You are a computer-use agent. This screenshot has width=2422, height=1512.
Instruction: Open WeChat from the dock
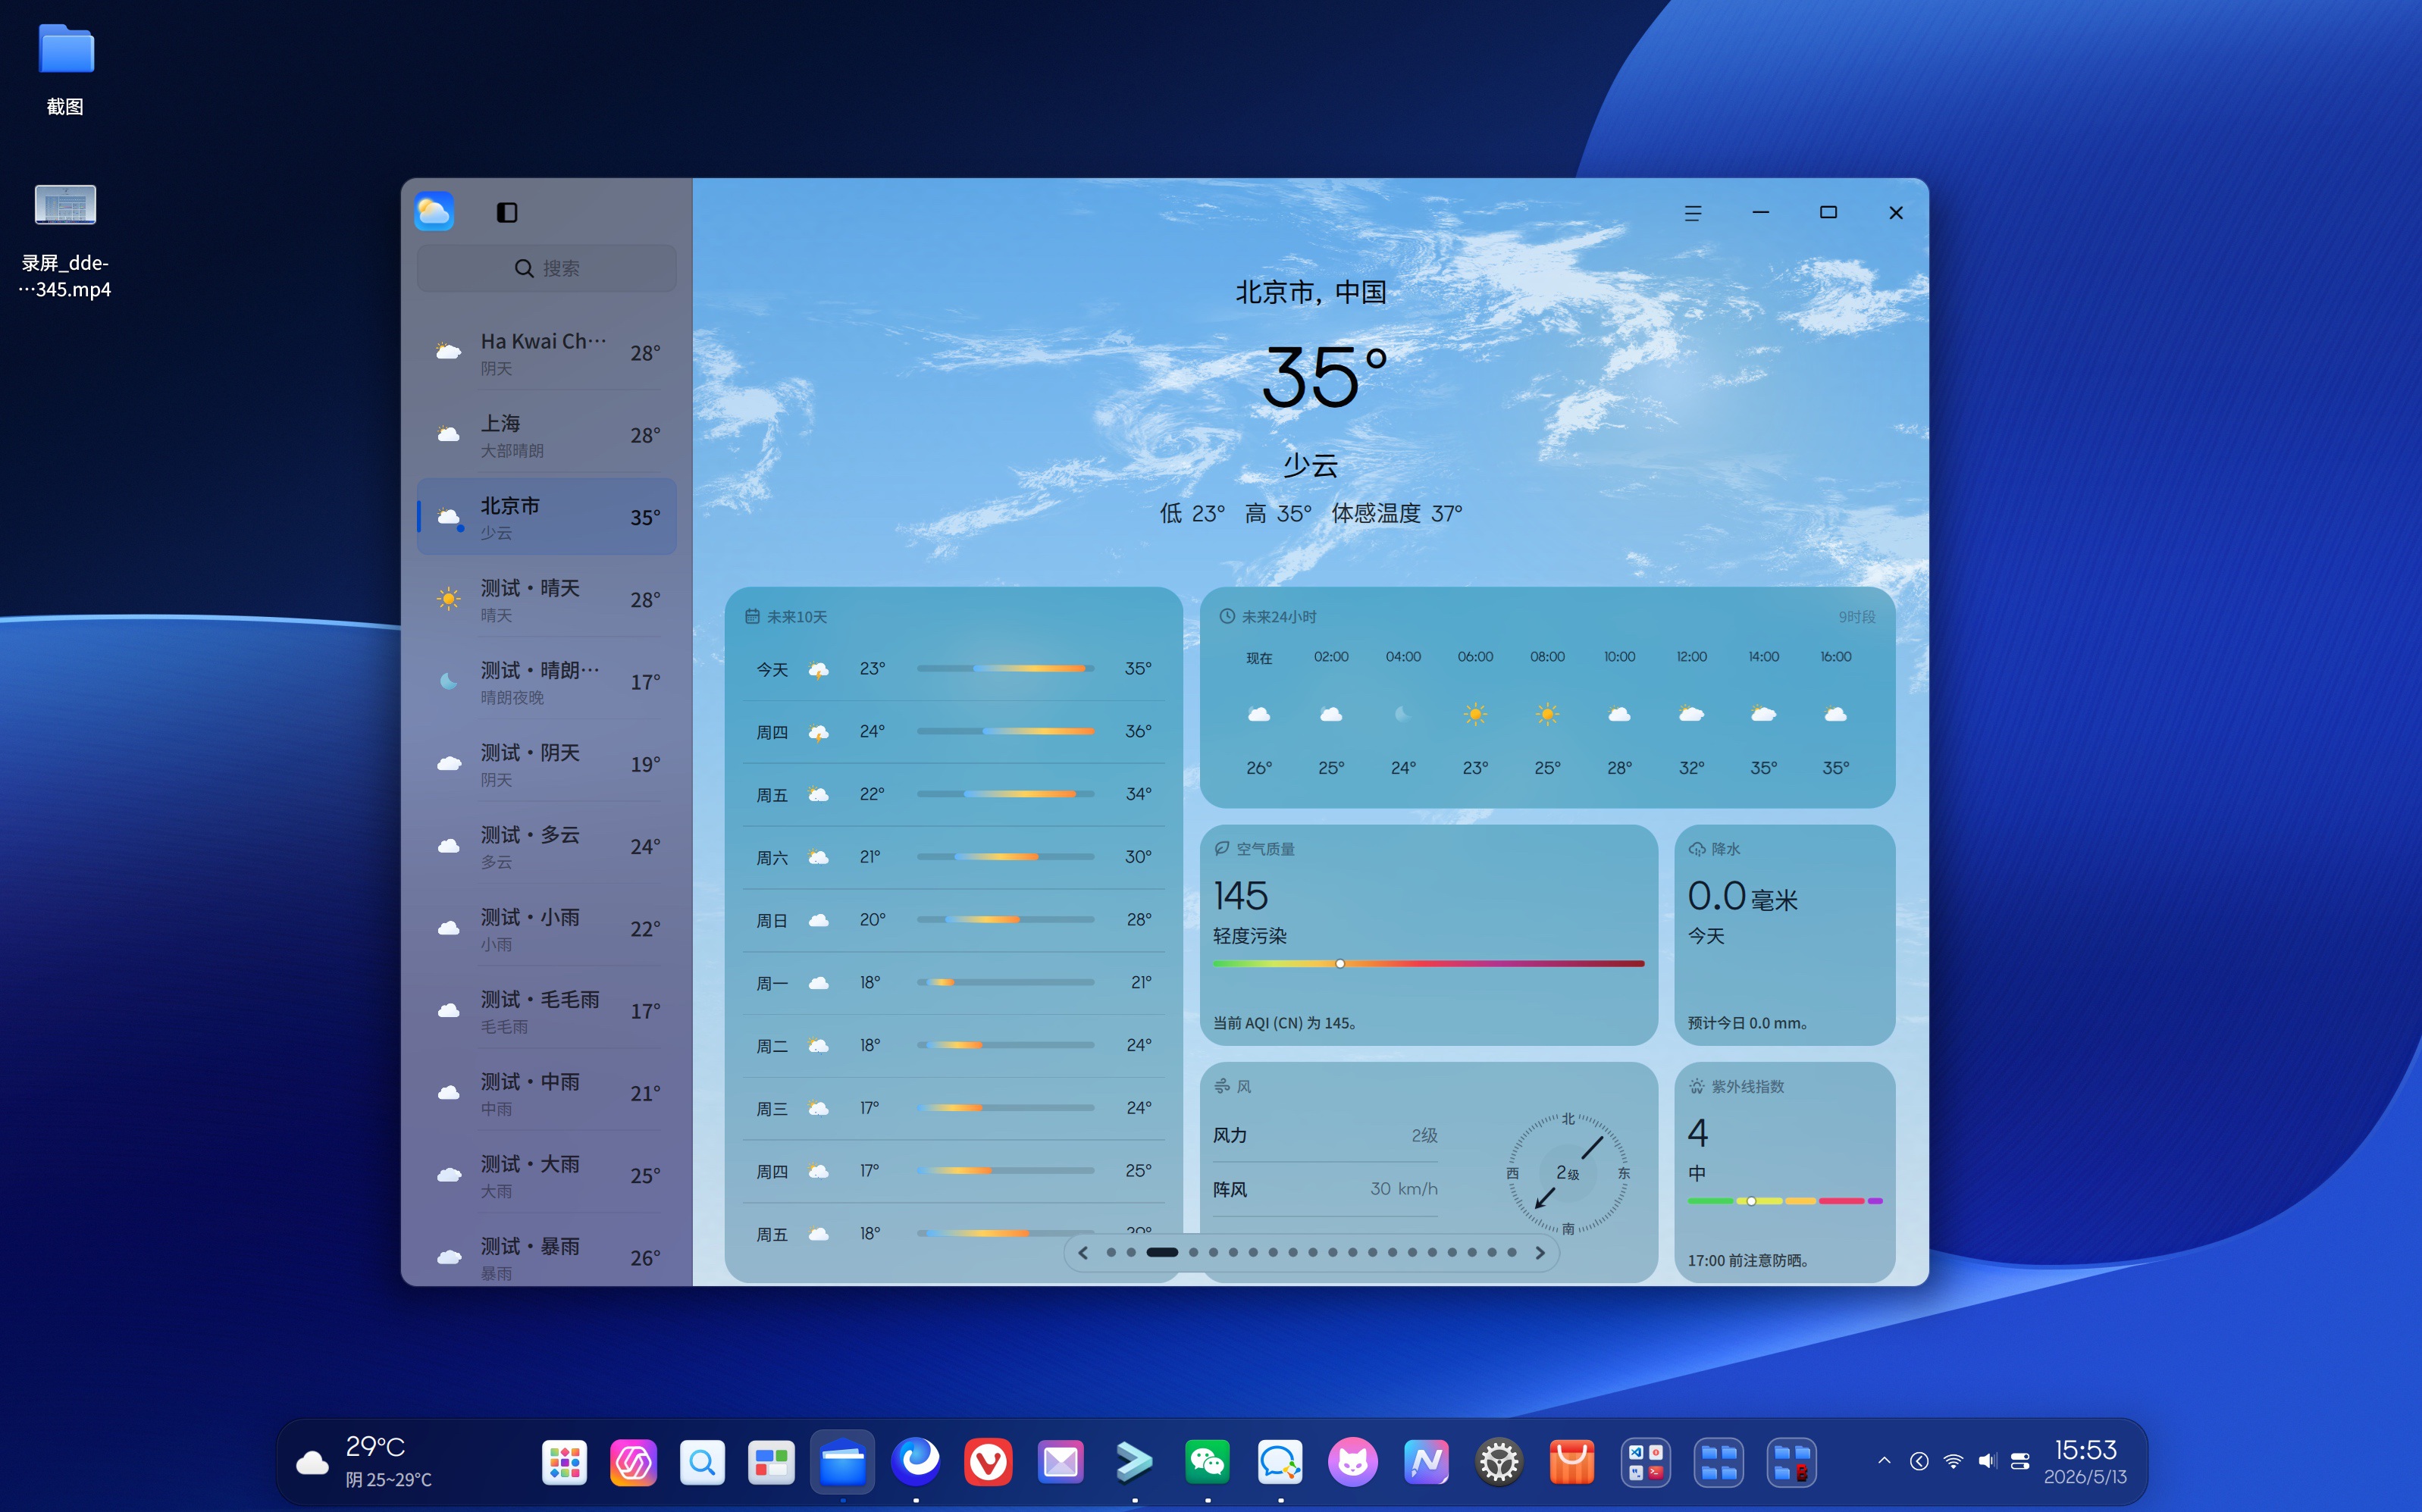1207,1463
